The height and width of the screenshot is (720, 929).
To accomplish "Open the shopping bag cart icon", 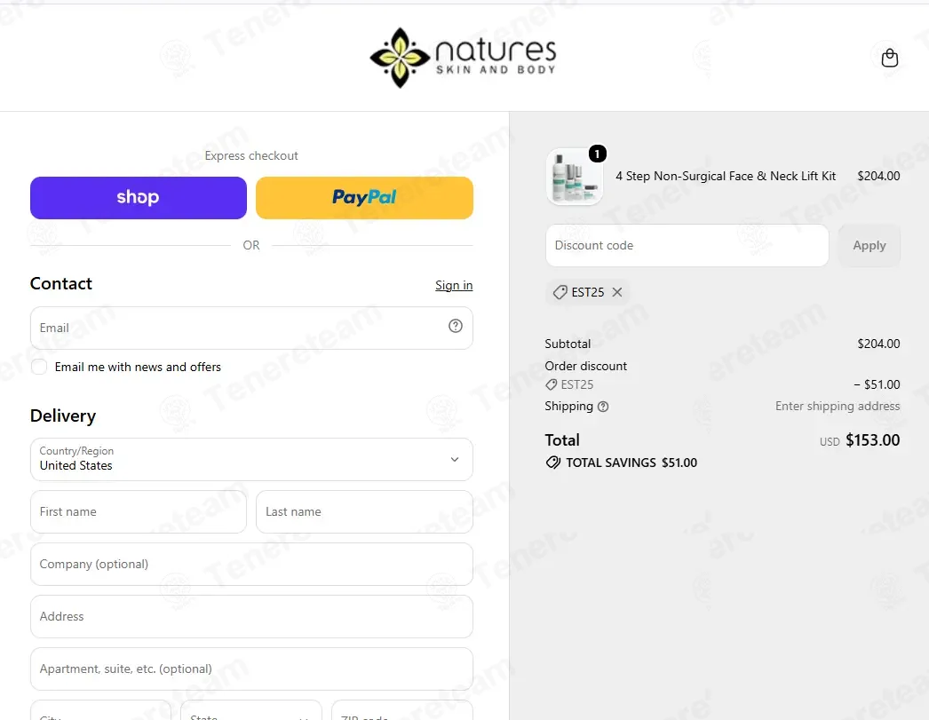I will pyautogui.click(x=889, y=58).
